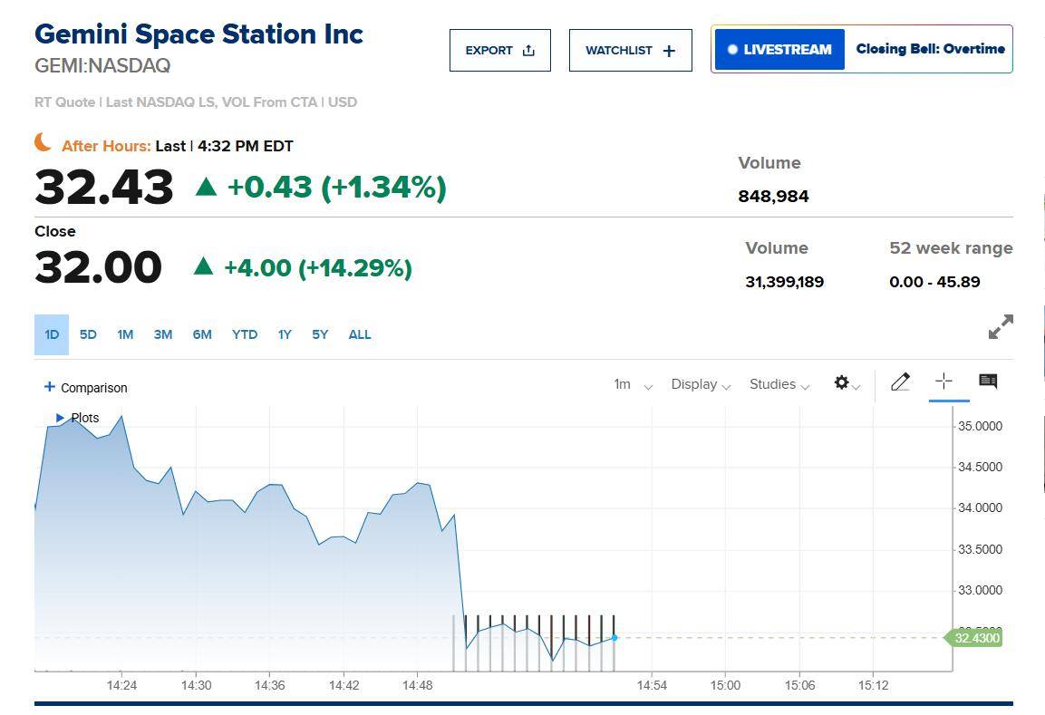Open the chart notes comment icon
The image size is (1045, 715).
click(x=988, y=382)
